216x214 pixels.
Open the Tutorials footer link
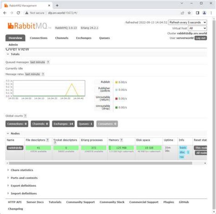click(55, 202)
